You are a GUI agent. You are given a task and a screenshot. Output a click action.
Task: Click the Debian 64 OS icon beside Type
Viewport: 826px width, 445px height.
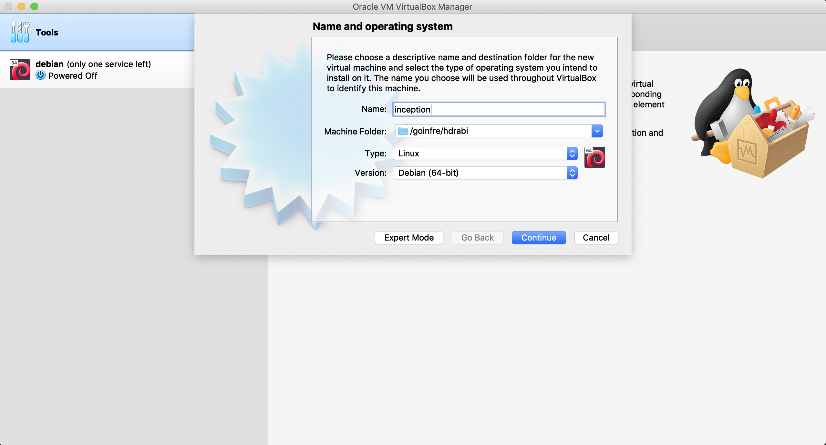[x=594, y=158]
